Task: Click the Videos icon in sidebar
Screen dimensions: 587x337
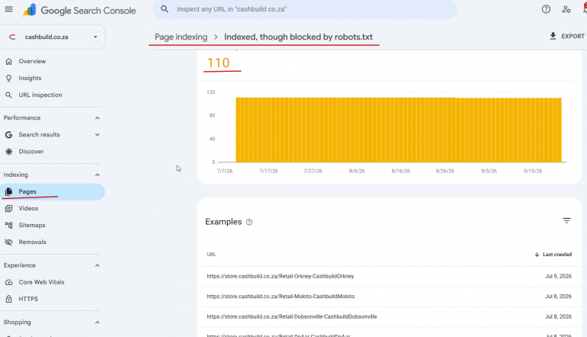Action: tap(8, 208)
